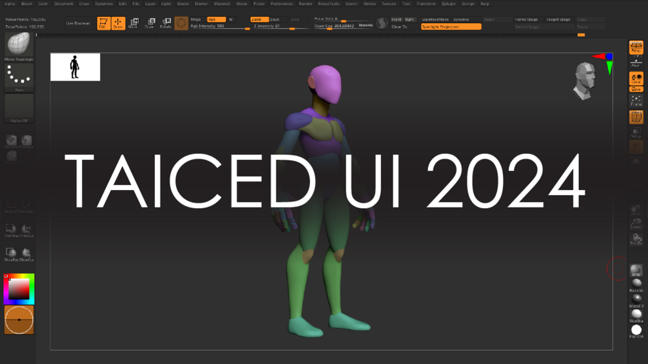Image resolution: width=648 pixels, height=364 pixels.
Task: Select the SkinShade material sphere
Action: pos(636,316)
